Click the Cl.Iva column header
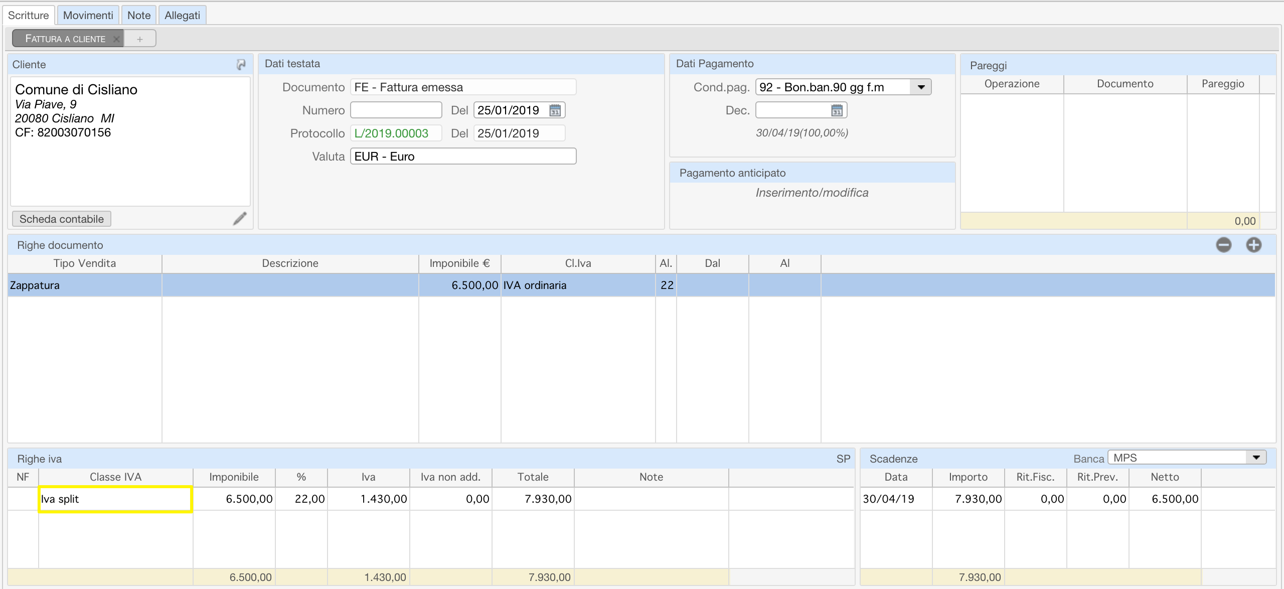This screenshot has height=589, width=1284. coord(578,263)
